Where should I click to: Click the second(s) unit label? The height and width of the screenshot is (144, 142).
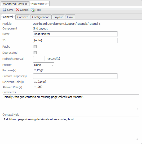point(54,58)
